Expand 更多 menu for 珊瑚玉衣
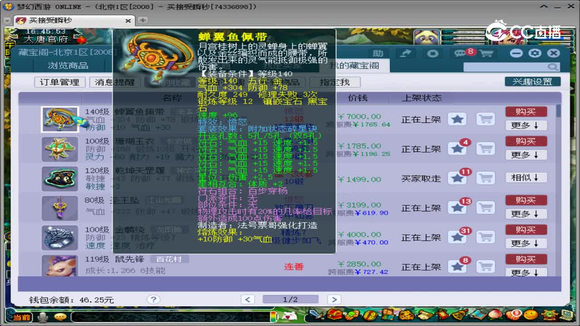The image size is (580, 326). [x=526, y=155]
